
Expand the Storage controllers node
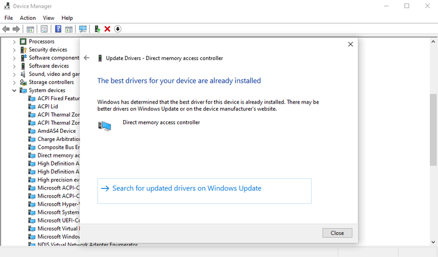[14, 82]
